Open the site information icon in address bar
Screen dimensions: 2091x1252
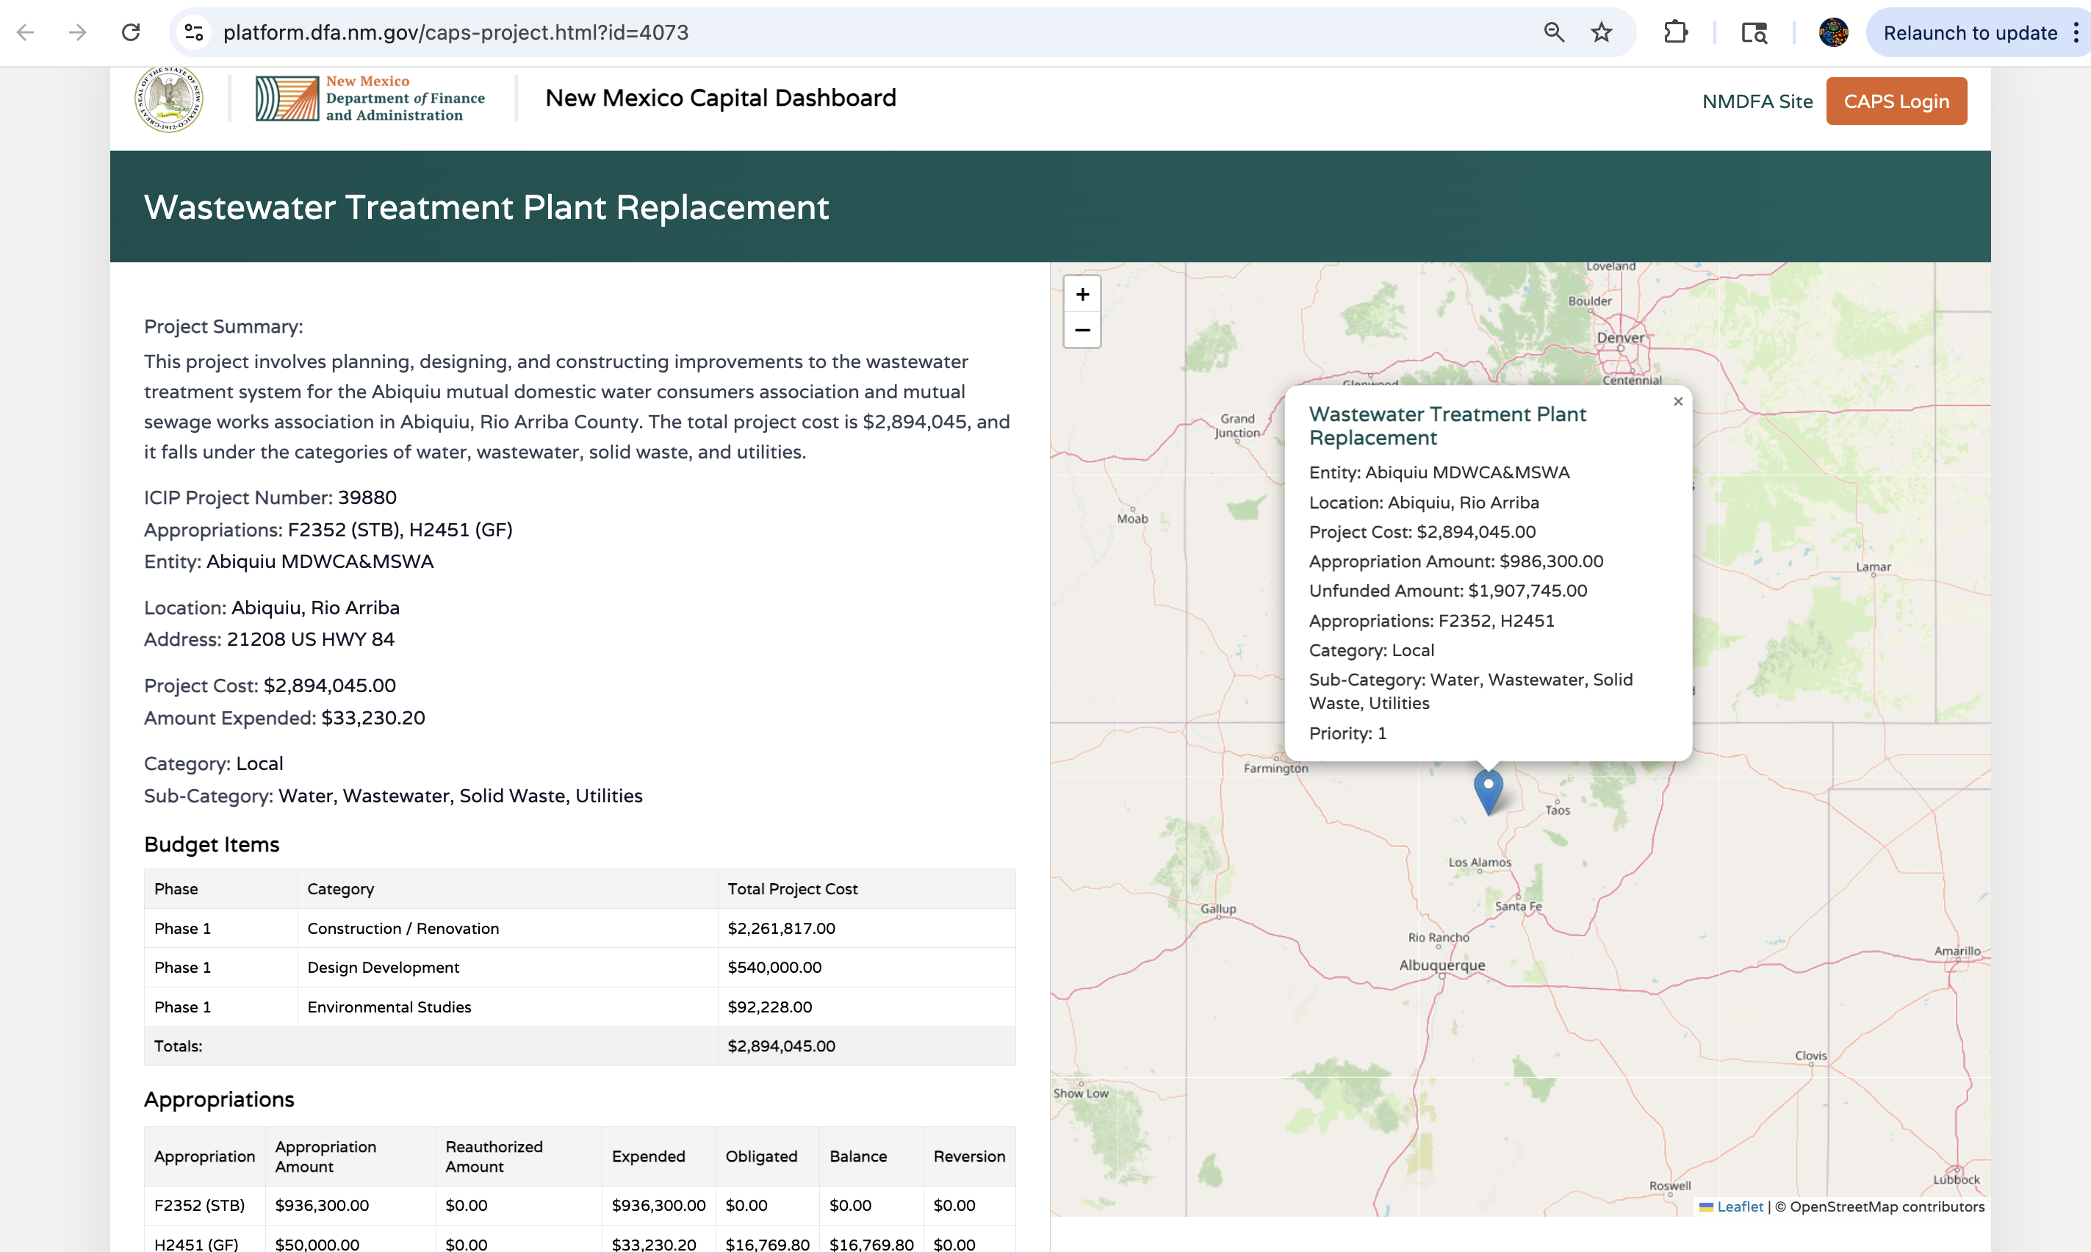[x=192, y=32]
